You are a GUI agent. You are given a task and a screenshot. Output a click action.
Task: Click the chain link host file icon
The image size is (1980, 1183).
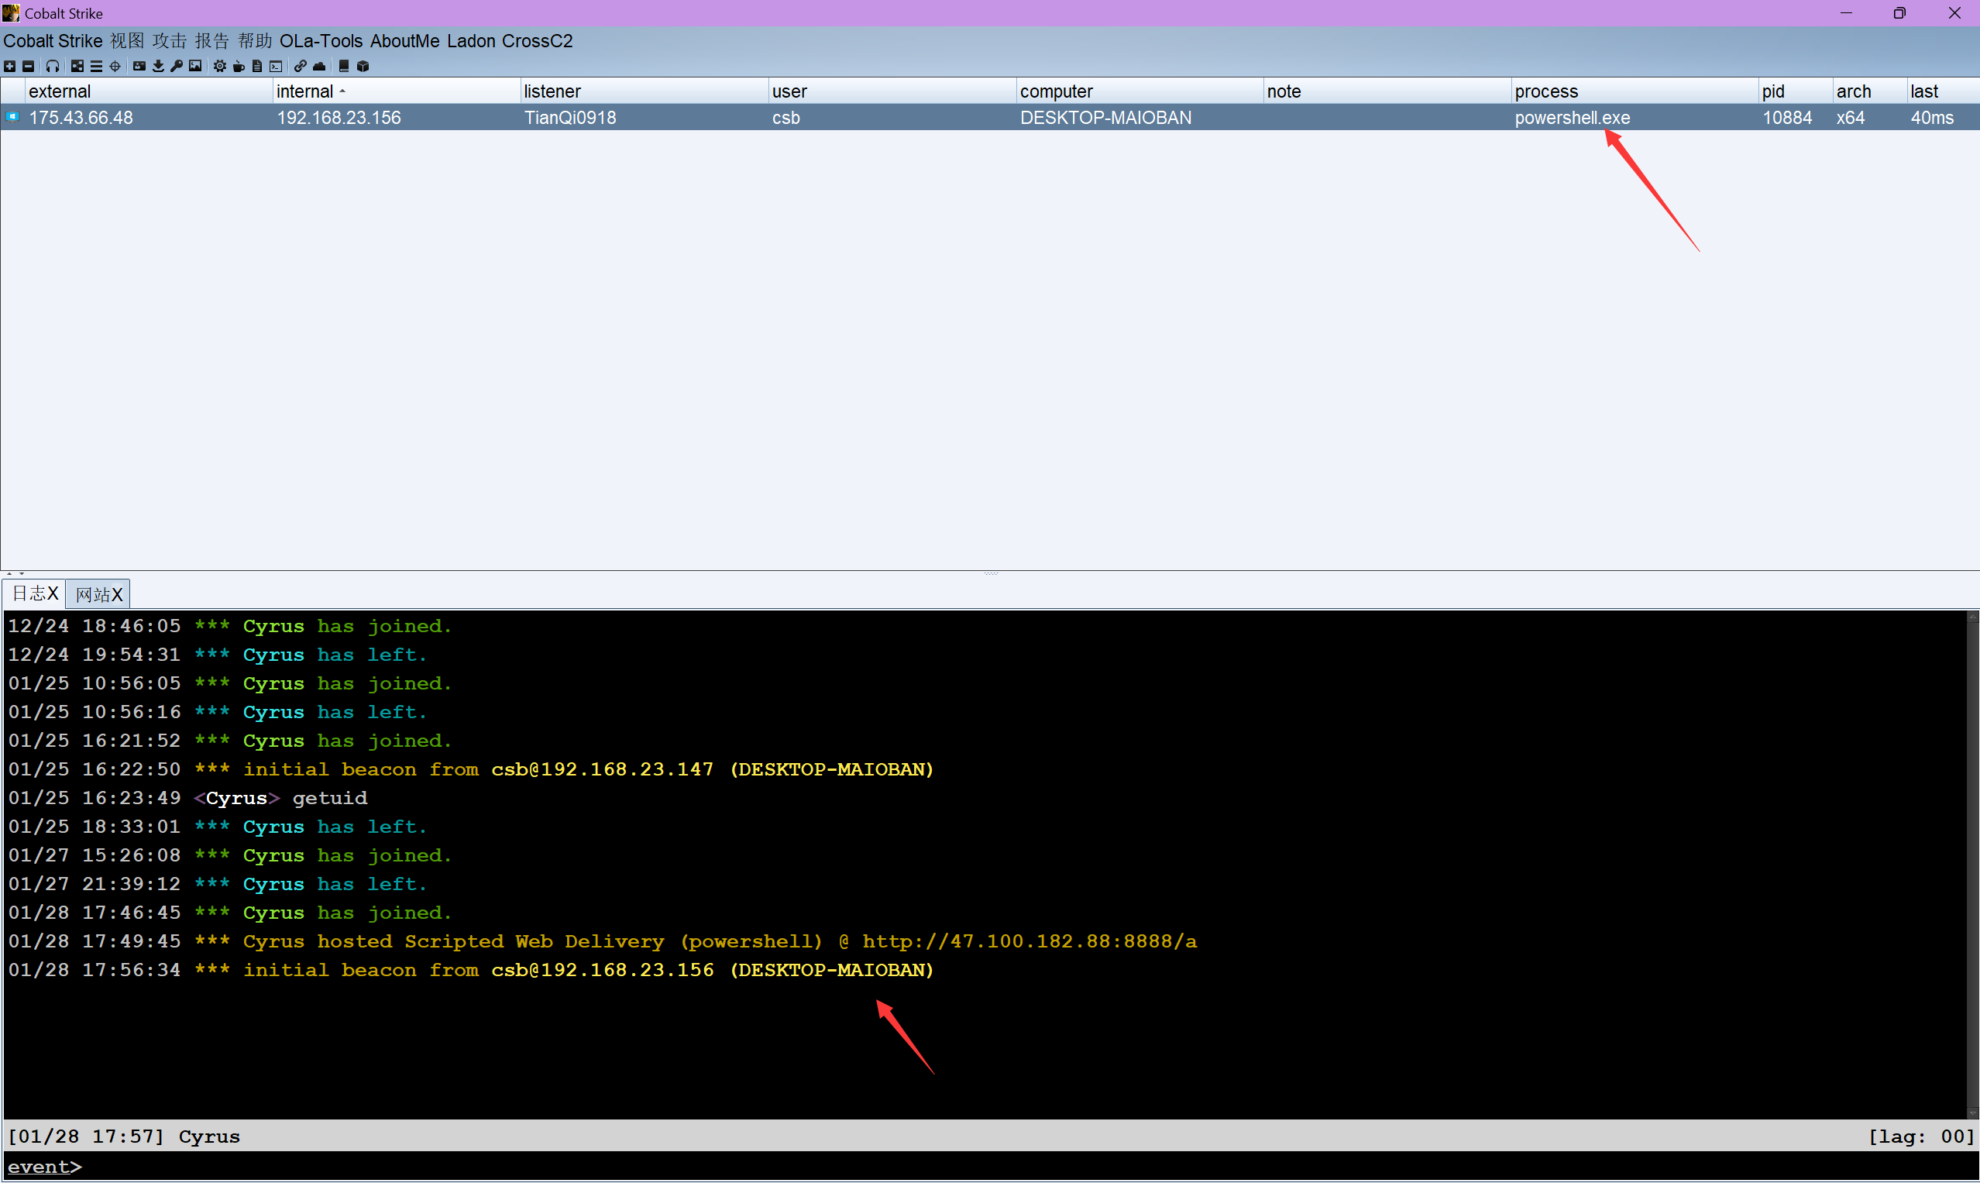pos(301,66)
